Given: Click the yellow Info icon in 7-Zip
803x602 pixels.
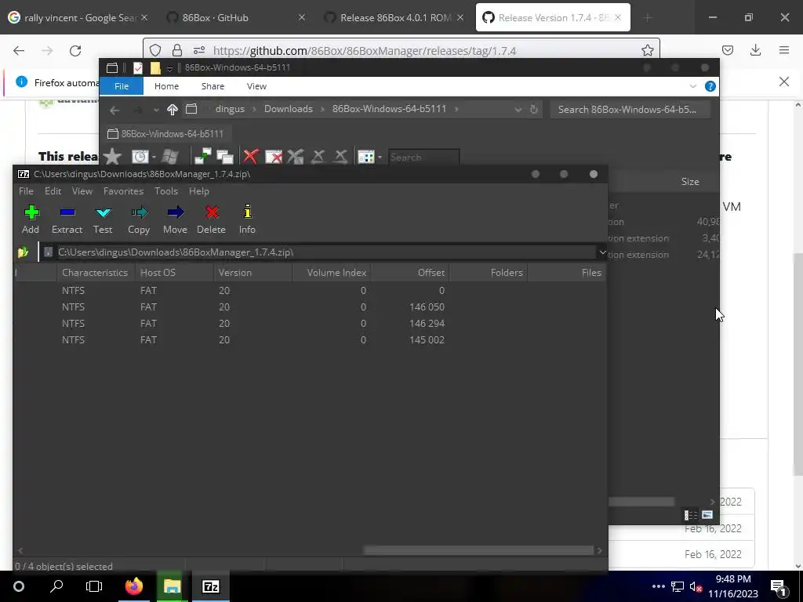Looking at the screenshot, I should tap(247, 212).
